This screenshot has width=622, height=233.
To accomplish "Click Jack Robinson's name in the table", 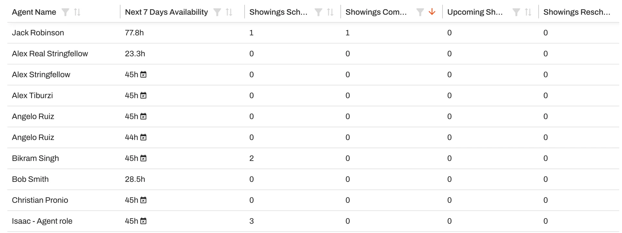I will pyautogui.click(x=38, y=32).
